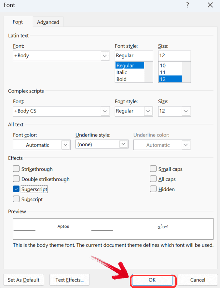The width and height of the screenshot is (220, 288).
Task: Close the Font dialog window
Action: click(210, 5)
